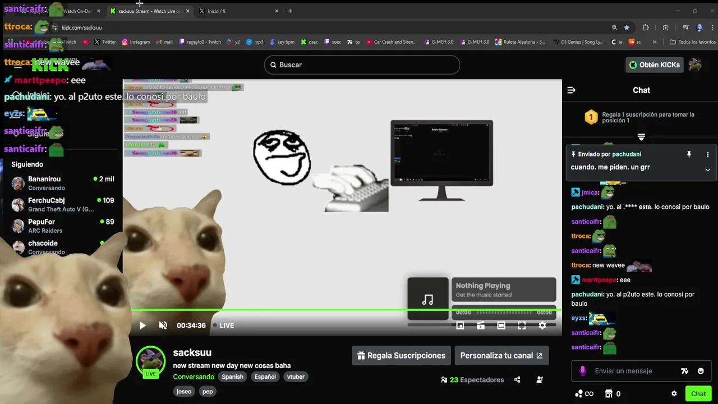Open the emoji picker in chat input

701,371
